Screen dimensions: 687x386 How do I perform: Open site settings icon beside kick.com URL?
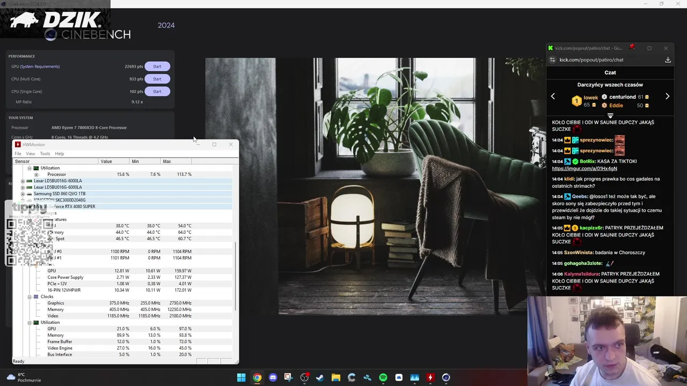[x=553, y=60]
